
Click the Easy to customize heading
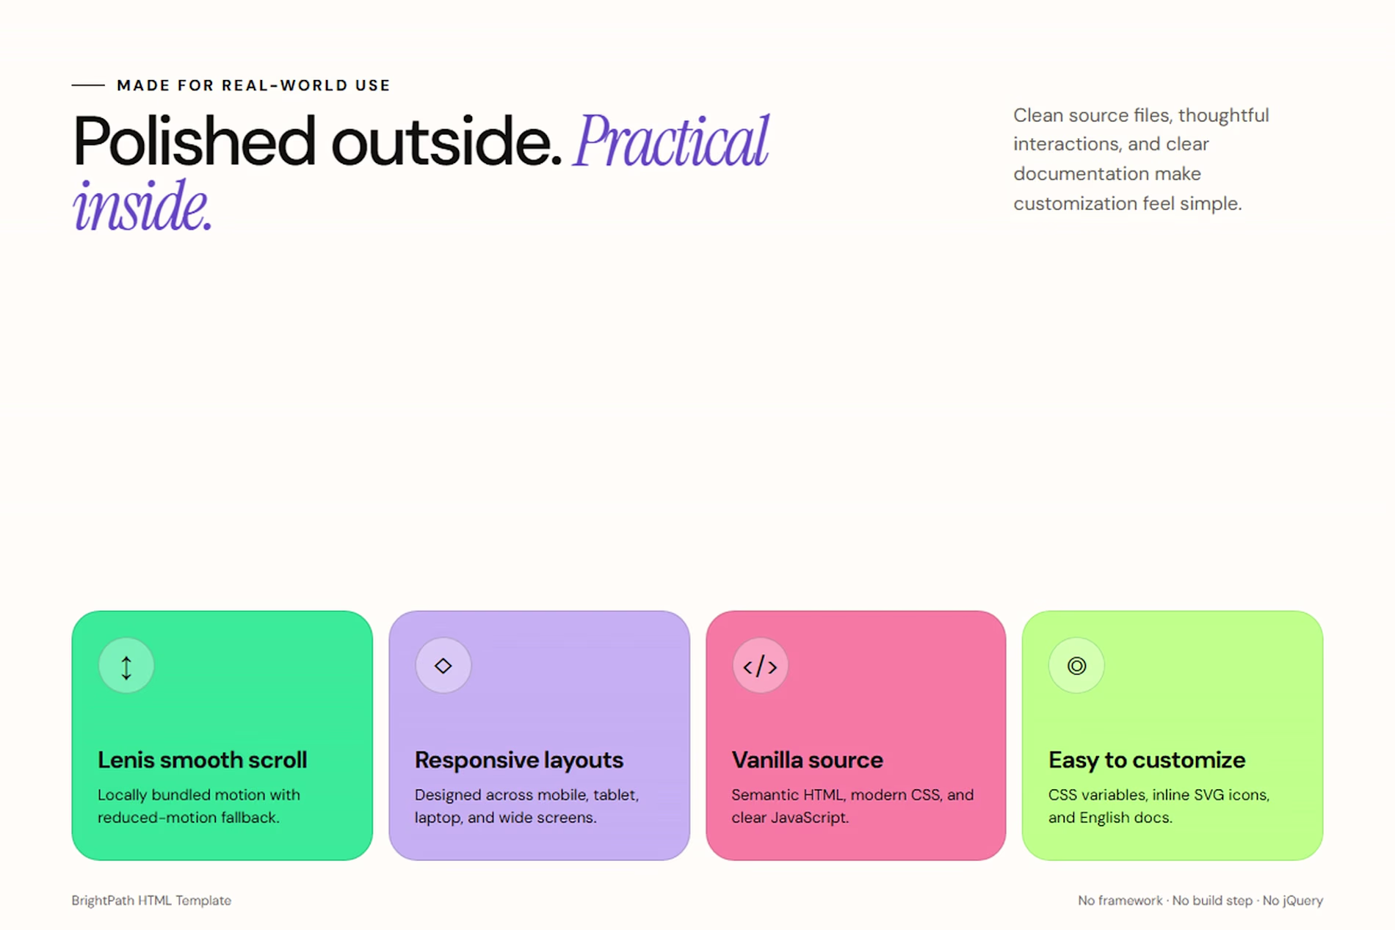[x=1147, y=760]
